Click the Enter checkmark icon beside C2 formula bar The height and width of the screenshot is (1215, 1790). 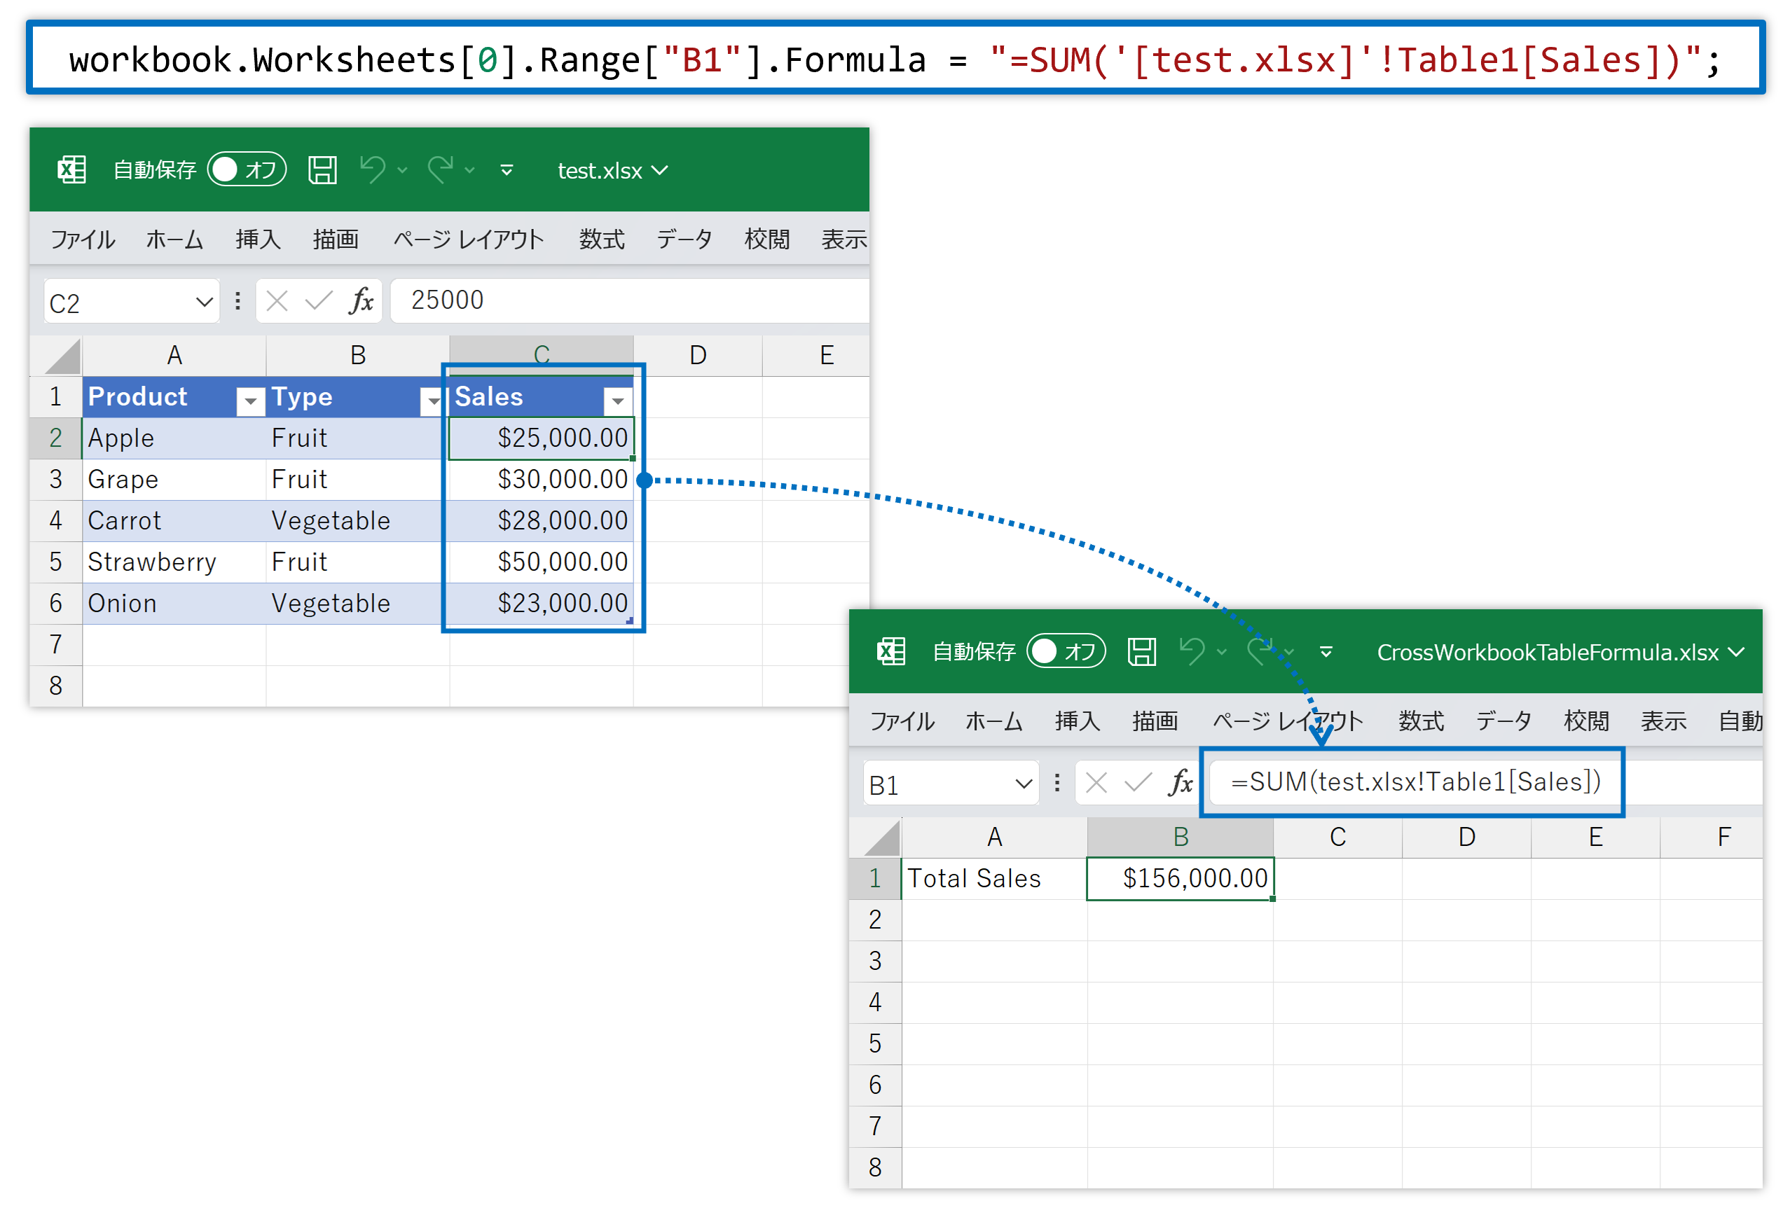point(319,301)
